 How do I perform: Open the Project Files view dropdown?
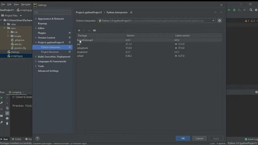(21, 16)
